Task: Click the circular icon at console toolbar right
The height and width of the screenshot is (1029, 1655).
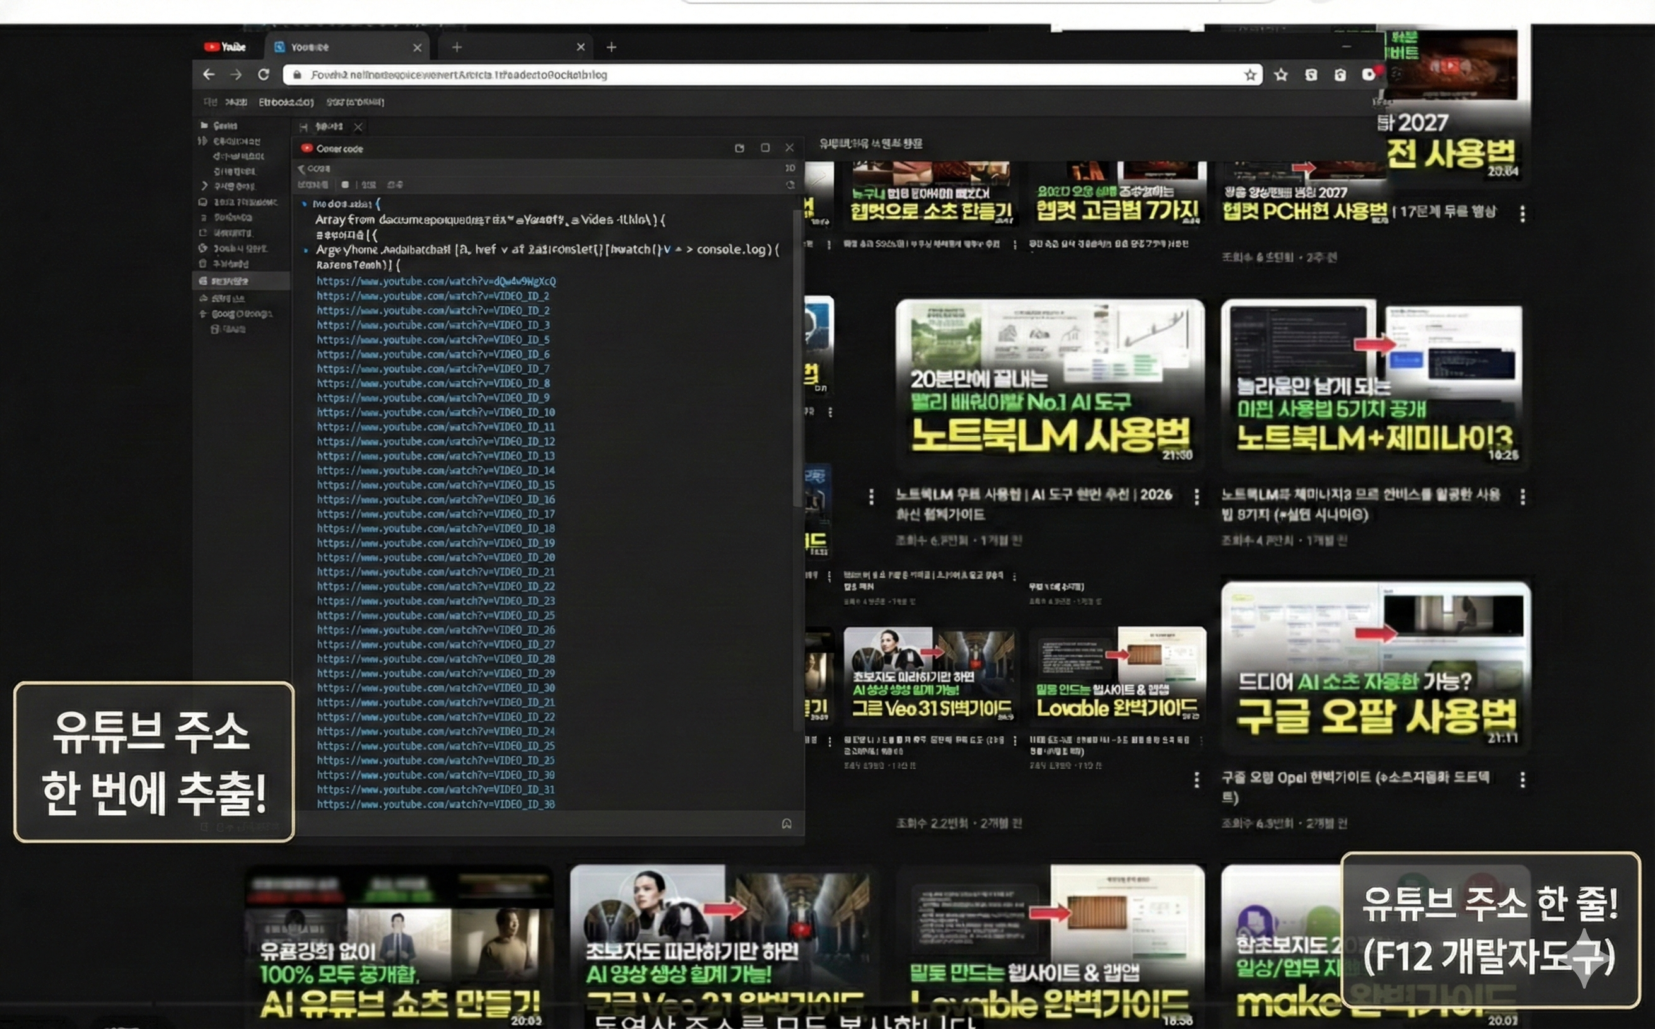Action: [x=790, y=185]
